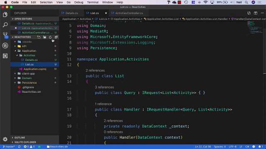Switch to ActivitiesController.cs editor tab

(x=129, y=13)
